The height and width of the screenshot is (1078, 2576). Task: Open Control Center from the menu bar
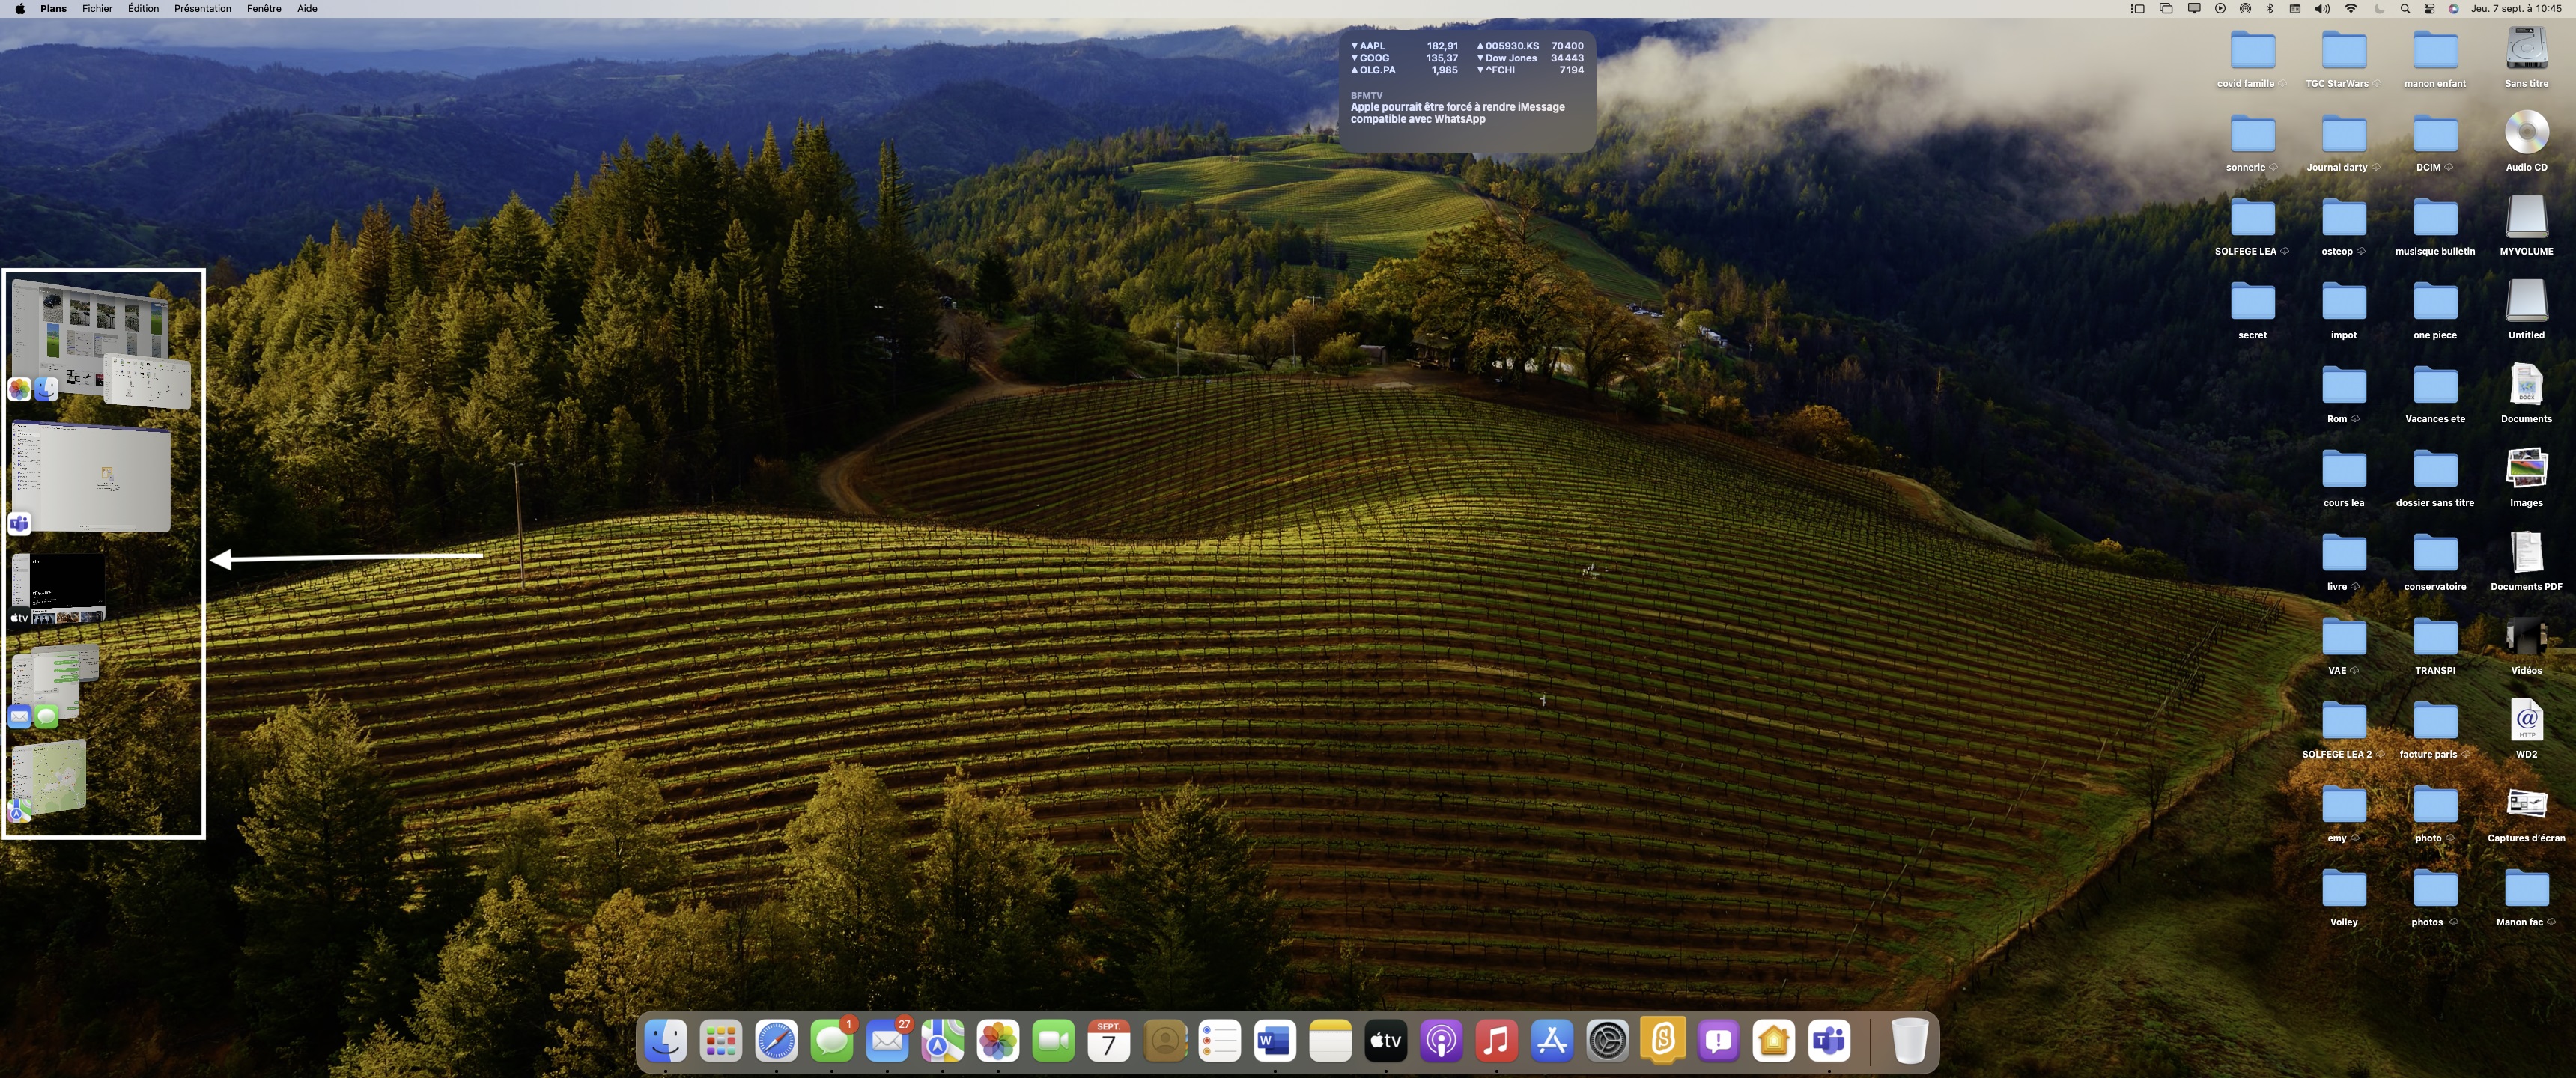(2429, 9)
